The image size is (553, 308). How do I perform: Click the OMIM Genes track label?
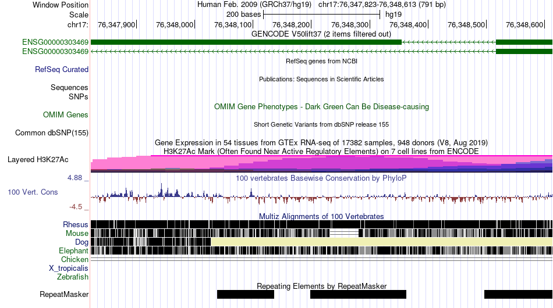click(66, 114)
